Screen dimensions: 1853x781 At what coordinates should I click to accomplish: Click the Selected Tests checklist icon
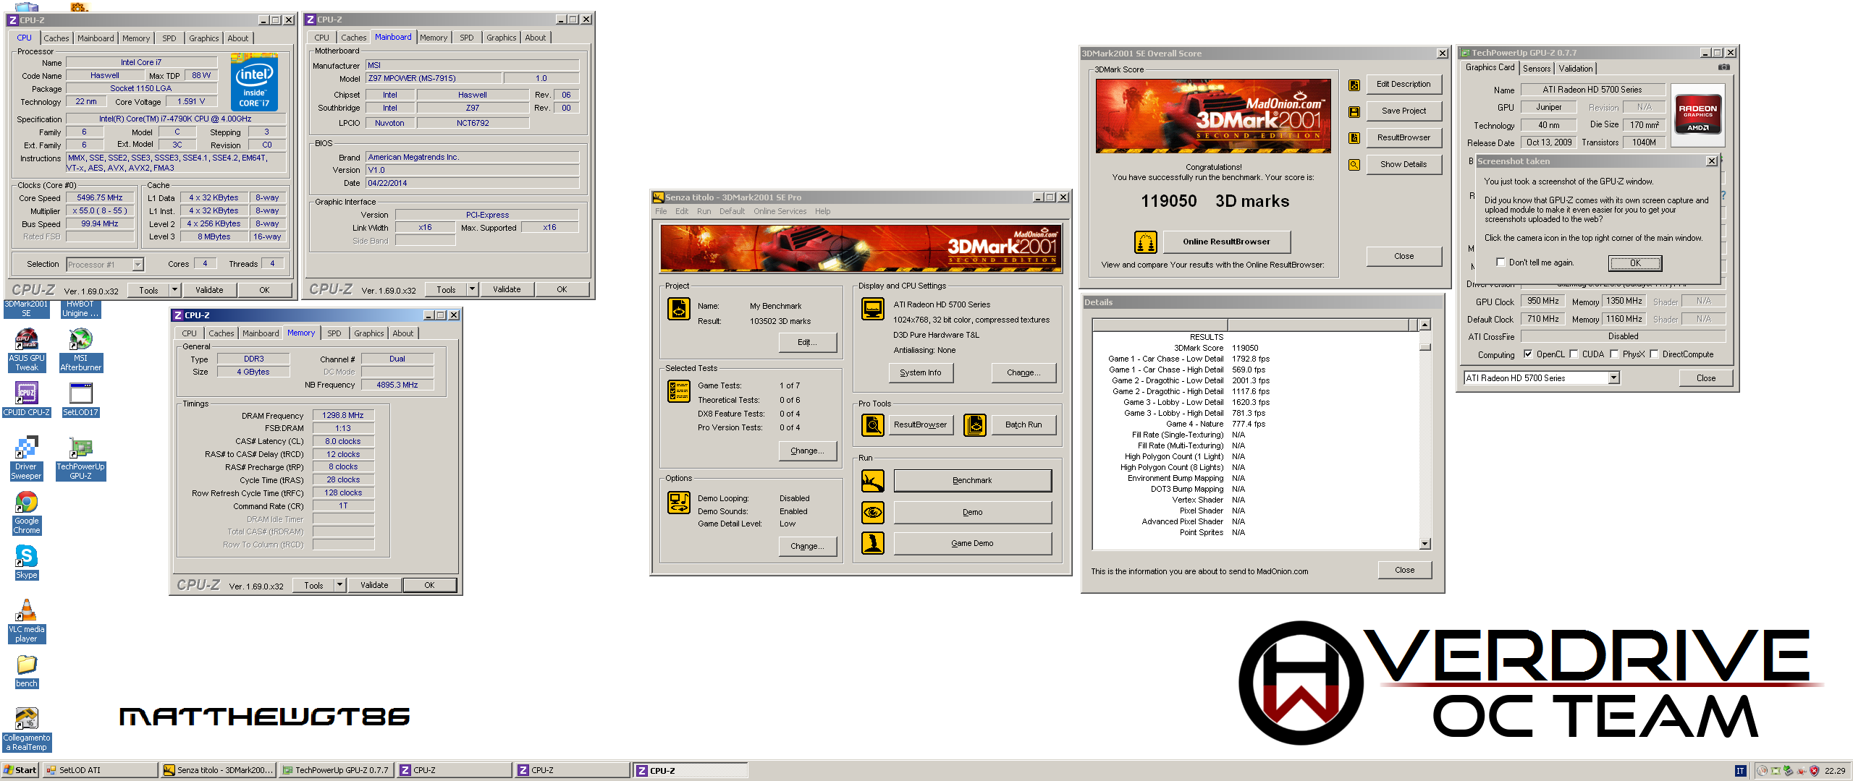[679, 391]
